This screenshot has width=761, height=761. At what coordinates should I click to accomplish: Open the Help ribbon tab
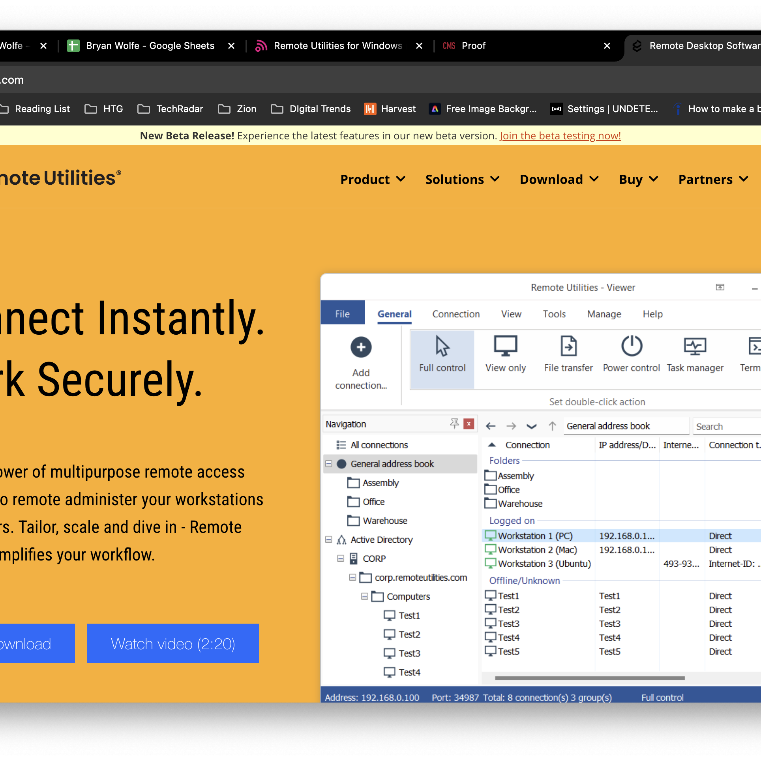[x=652, y=314]
